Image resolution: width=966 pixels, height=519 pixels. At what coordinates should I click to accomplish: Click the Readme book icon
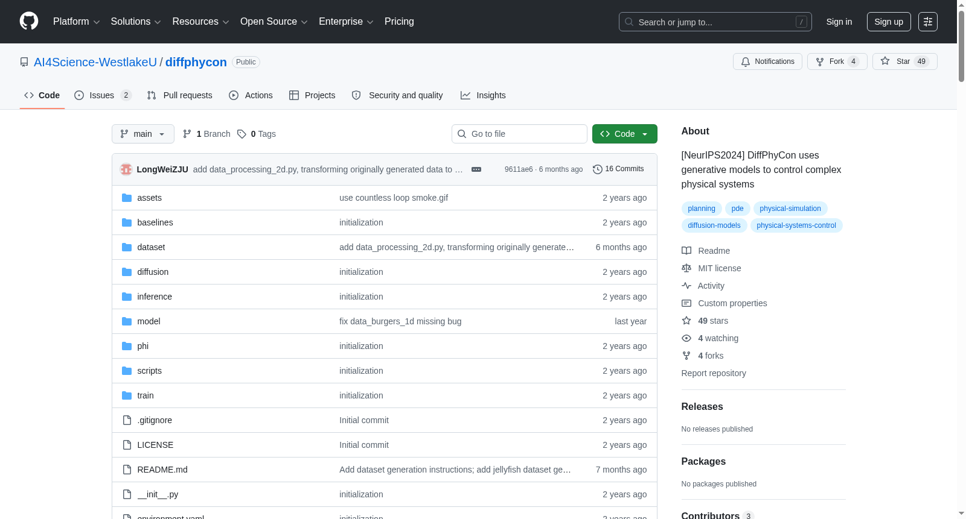tap(686, 251)
